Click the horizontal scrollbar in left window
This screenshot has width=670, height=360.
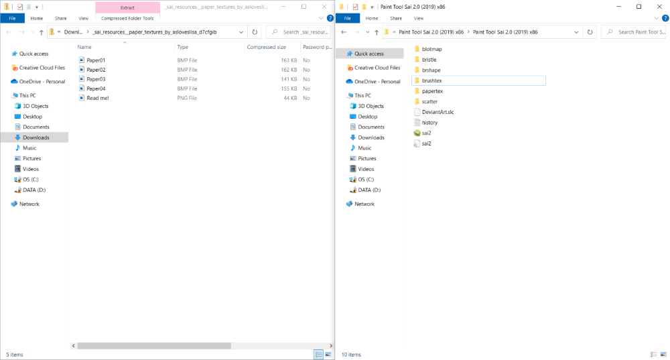click(x=154, y=346)
